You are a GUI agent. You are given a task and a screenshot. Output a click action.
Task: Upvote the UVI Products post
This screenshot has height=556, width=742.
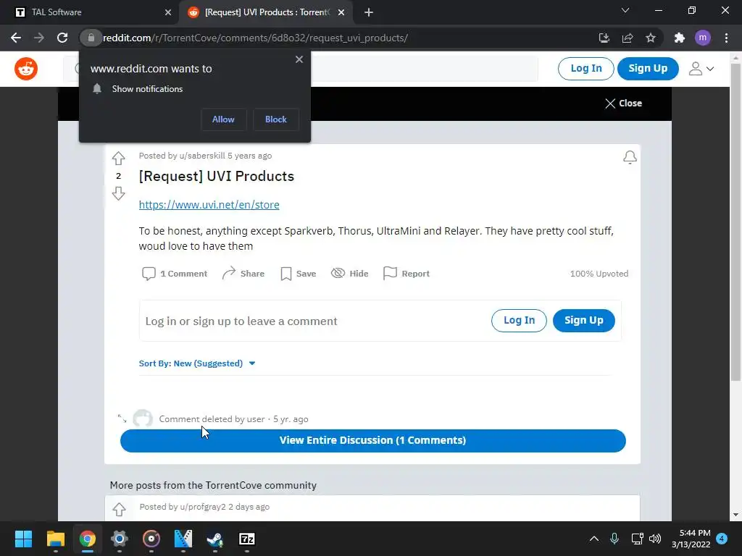pyautogui.click(x=118, y=158)
